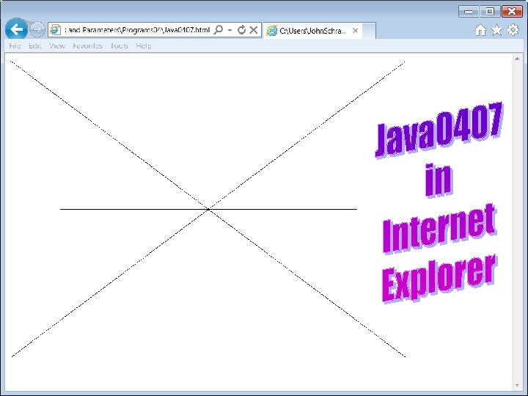The height and width of the screenshot is (396, 528).
Task: Click the vertical scrollbar up arrow
Action: coord(517,59)
